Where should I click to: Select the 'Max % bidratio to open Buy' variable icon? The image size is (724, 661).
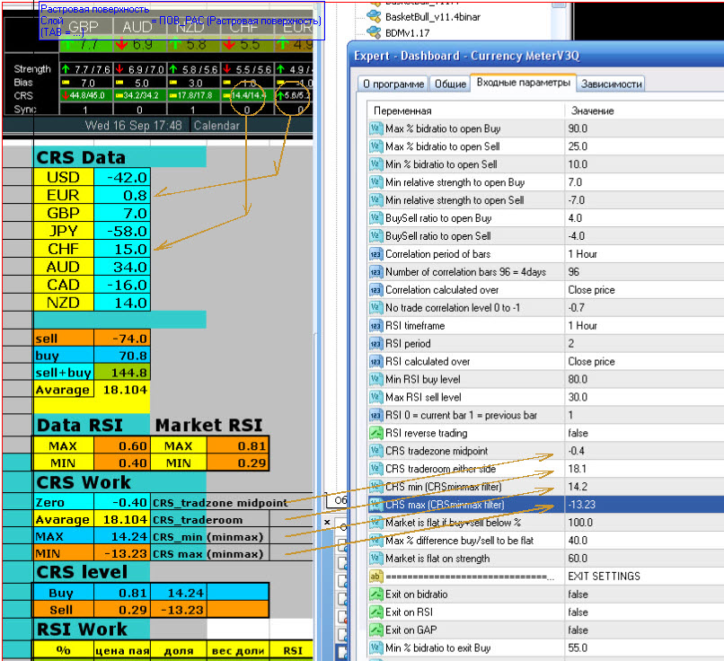click(x=375, y=128)
